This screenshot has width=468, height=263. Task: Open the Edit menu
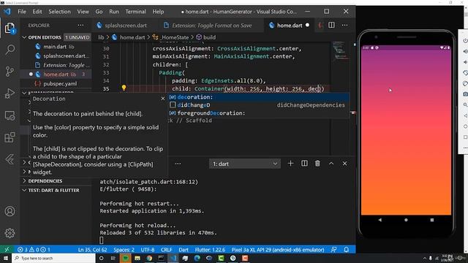(x=37, y=12)
